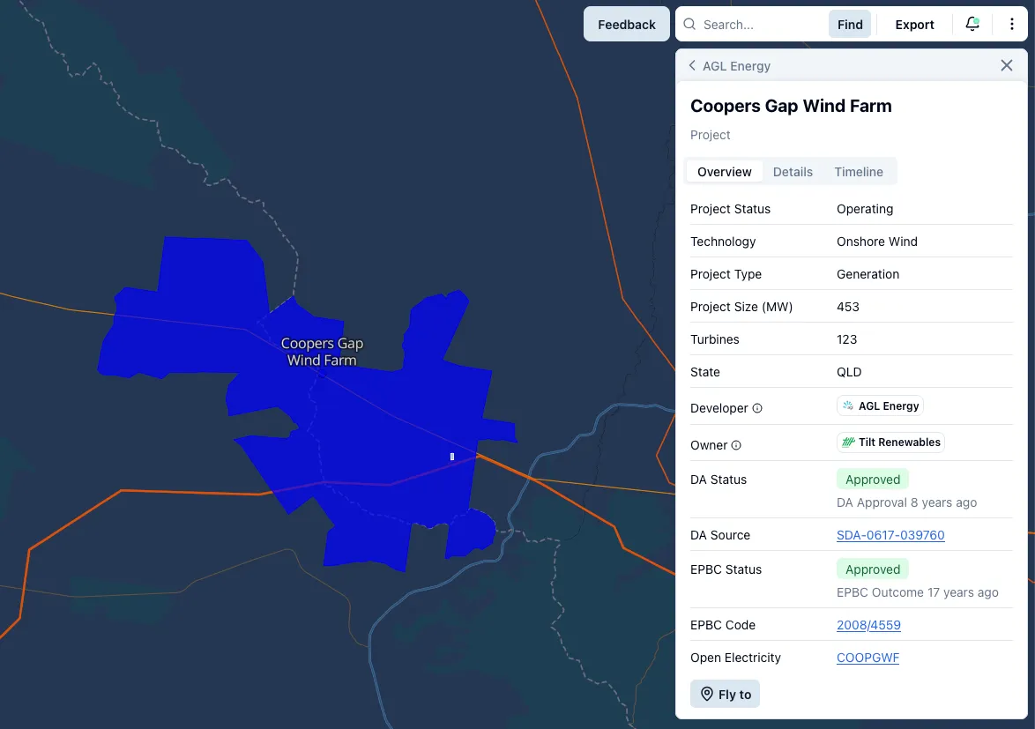
Task: Open the Timeline tab
Action: (858, 171)
